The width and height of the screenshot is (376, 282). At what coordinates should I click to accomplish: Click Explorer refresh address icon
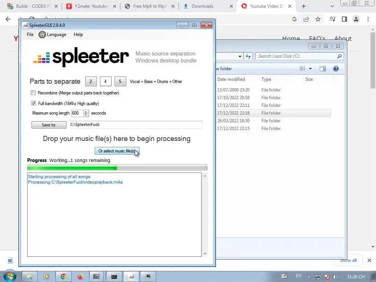[248, 56]
